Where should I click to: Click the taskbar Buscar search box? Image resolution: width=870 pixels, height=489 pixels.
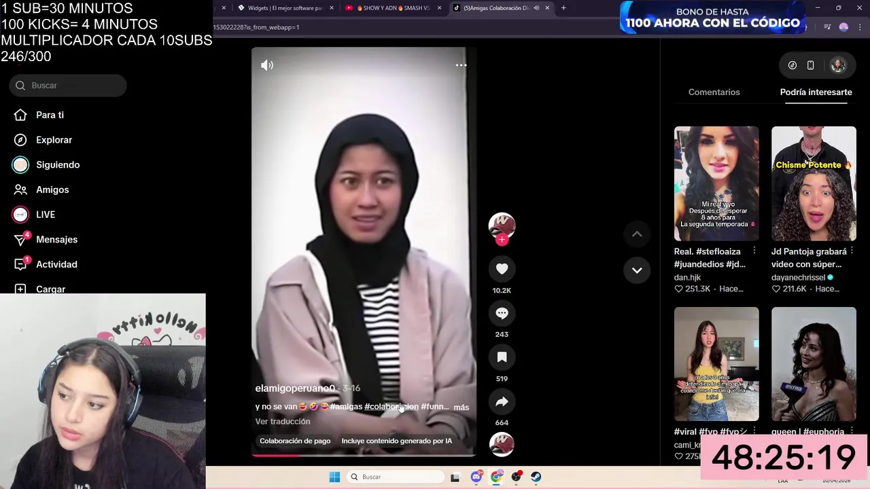(394, 477)
